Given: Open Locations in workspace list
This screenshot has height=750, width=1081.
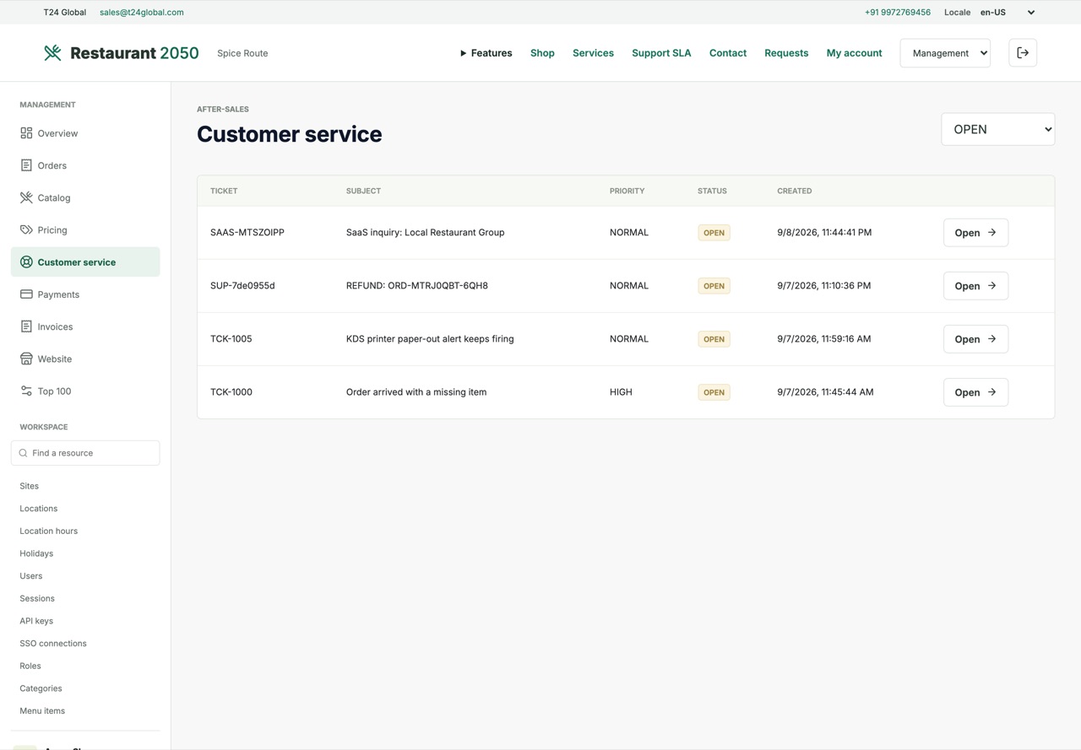Looking at the screenshot, I should pyautogui.click(x=39, y=509).
